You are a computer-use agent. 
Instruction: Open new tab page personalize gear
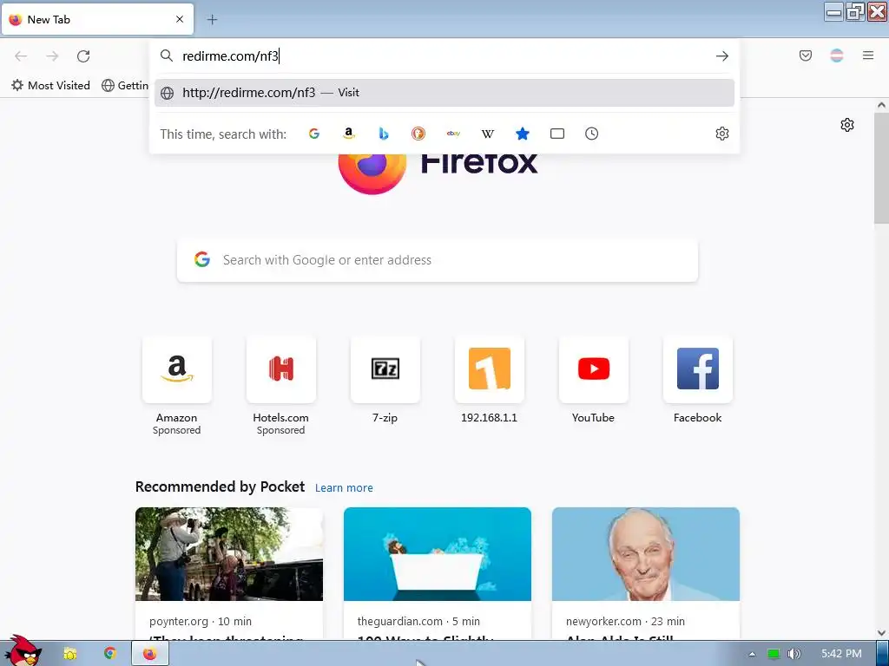click(x=847, y=125)
